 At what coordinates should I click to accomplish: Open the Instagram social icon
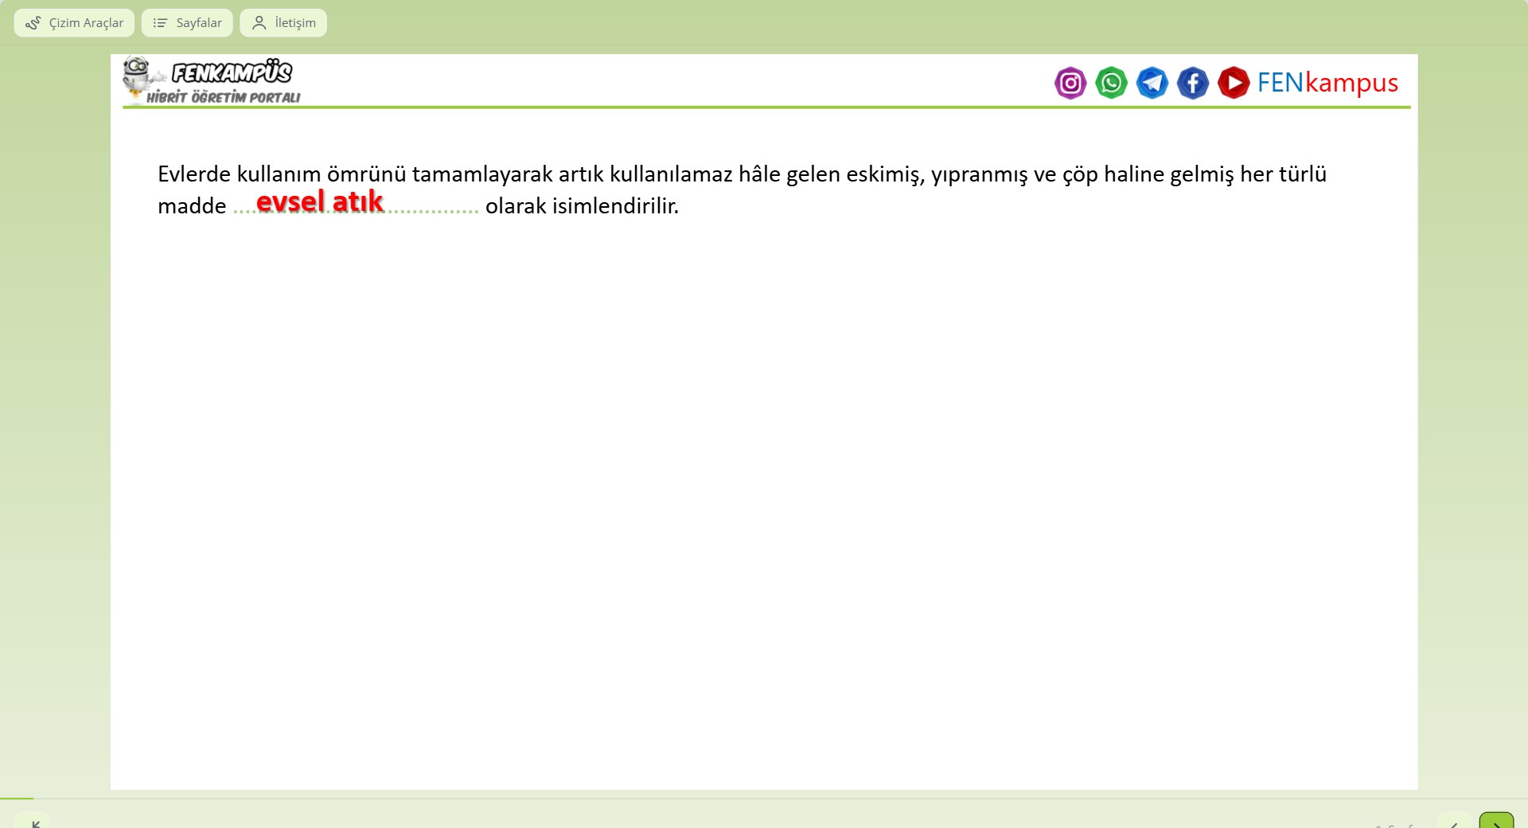pos(1070,83)
